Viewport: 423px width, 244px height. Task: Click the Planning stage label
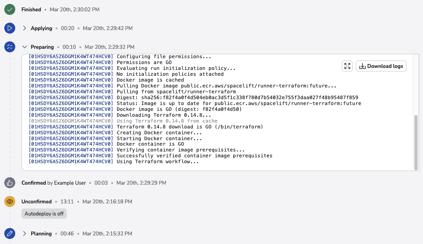tap(41, 233)
